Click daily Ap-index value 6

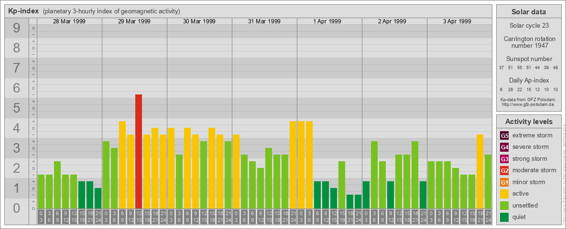tap(501, 89)
